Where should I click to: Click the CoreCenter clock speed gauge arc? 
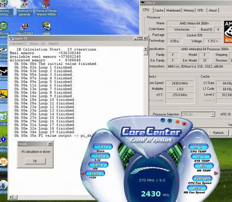pyautogui.click(x=150, y=170)
